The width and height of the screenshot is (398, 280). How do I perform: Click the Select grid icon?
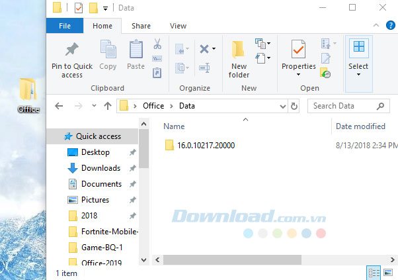358,47
